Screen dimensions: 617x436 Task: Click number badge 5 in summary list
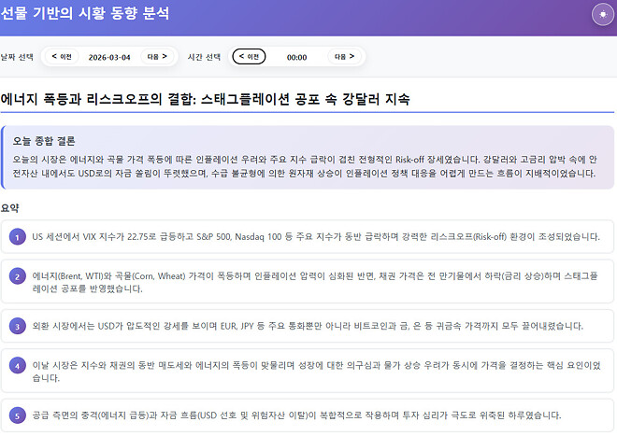[x=18, y=415]
